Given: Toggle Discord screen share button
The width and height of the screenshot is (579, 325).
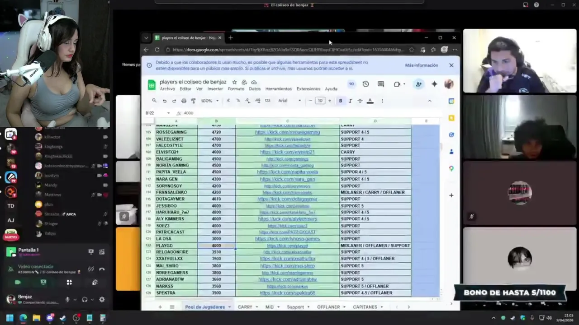Looking at the screenshot, I should coord(43,282).
